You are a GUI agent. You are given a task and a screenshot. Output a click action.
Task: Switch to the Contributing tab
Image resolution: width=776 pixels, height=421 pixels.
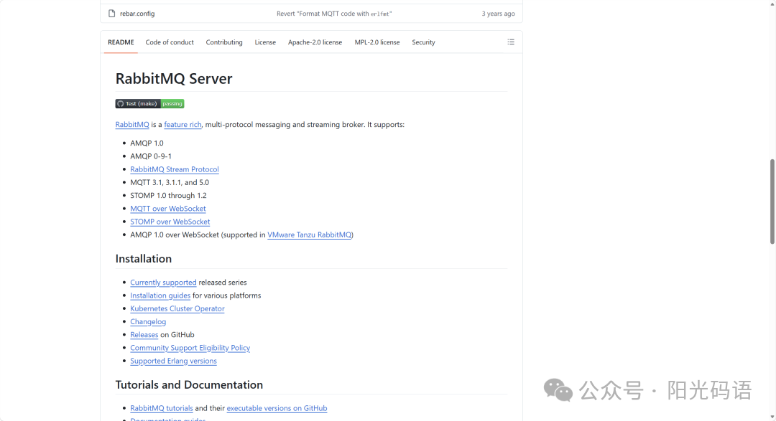click(x=224, y=42)
